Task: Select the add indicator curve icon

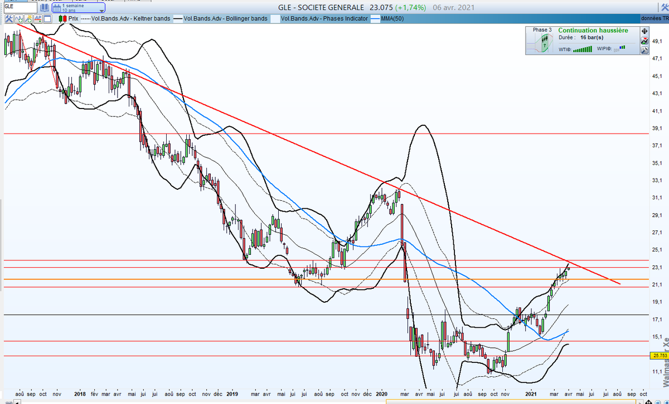Action: 18,18
